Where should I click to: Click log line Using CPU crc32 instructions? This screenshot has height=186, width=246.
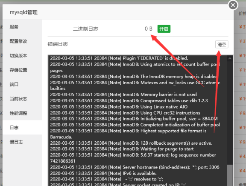pos(125,113)
